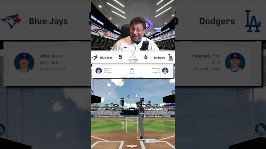
Task: Click the scoreboard base-runner diamond above BOTTOM 18
Action: point(133,56)
